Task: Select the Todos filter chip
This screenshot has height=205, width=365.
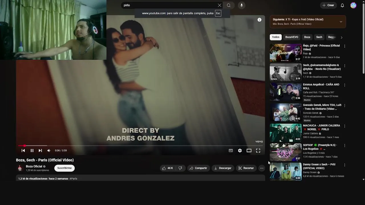Action: click(275, 37)
